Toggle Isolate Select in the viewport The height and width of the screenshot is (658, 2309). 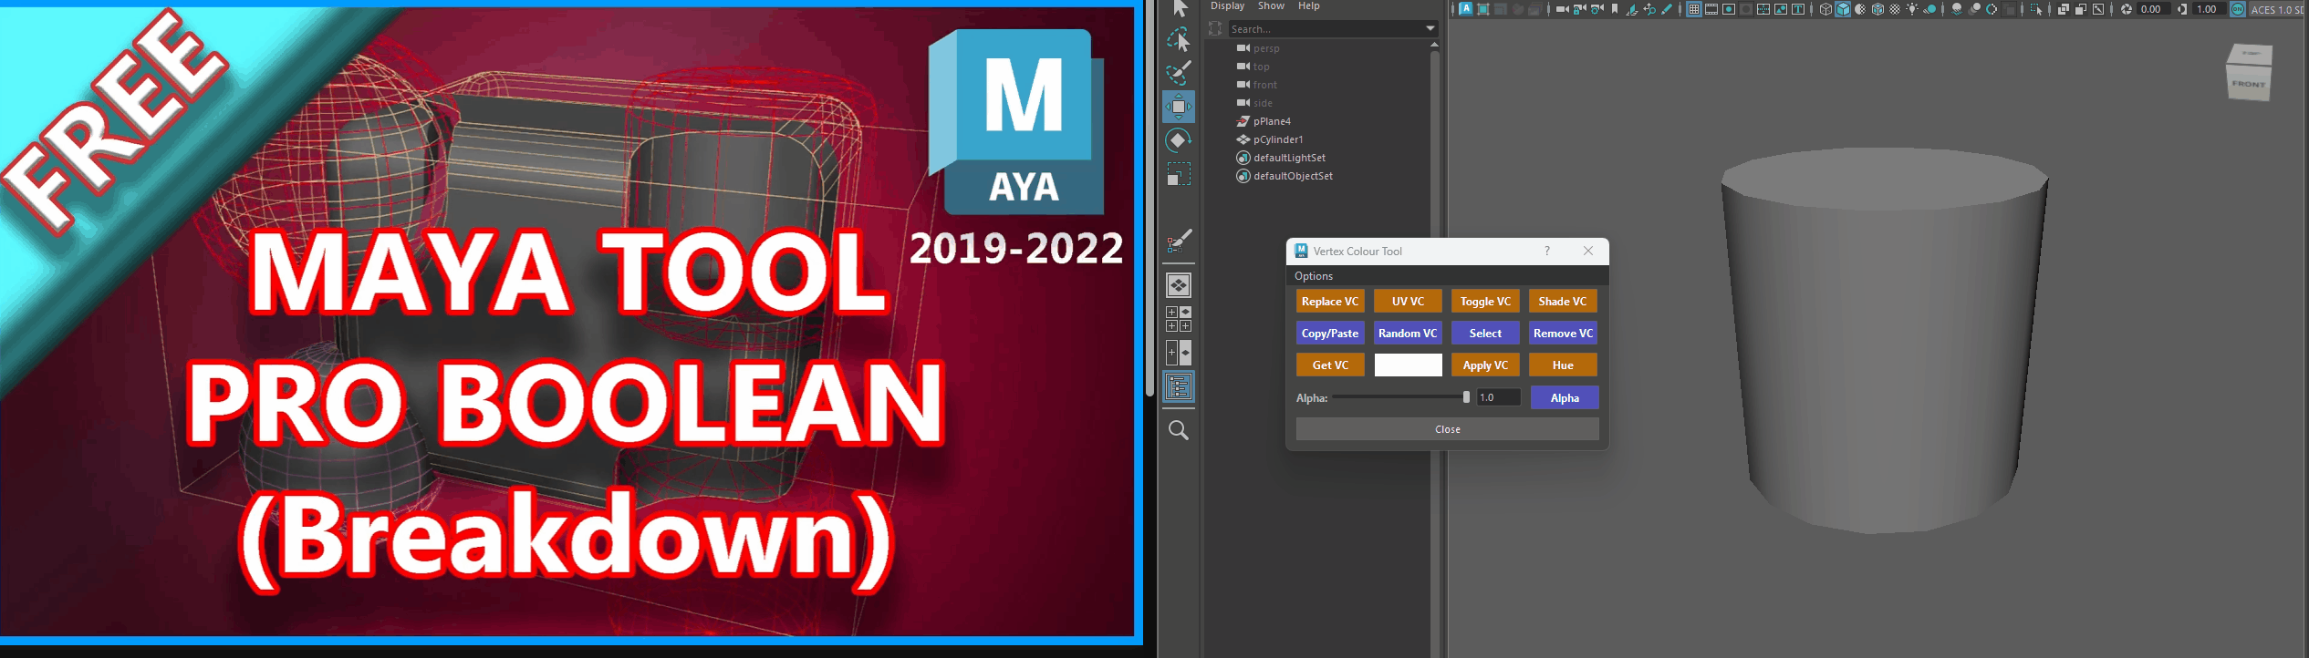(x=2037, y=9)
